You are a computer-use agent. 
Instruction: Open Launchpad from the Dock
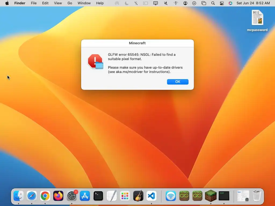click(125, 196)
